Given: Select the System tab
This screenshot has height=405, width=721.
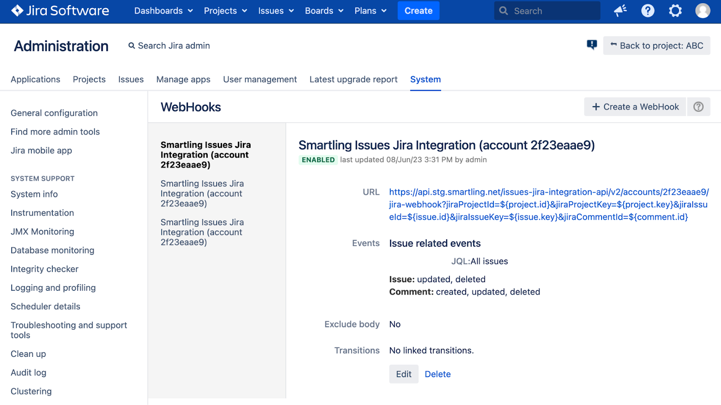Looking at the screenshot, I should click(x=425, y=79).
